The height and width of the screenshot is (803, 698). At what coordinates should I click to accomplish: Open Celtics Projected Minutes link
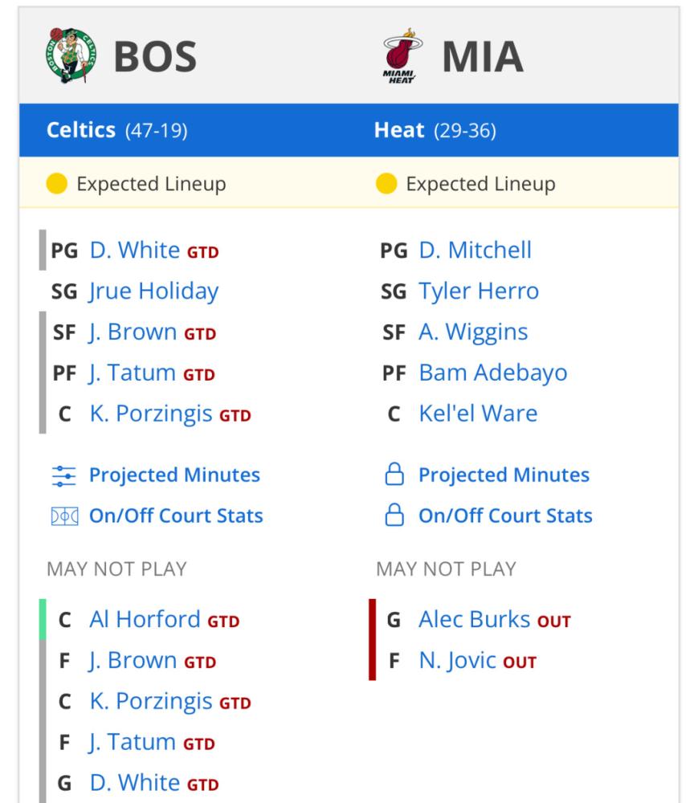point(174,475)
